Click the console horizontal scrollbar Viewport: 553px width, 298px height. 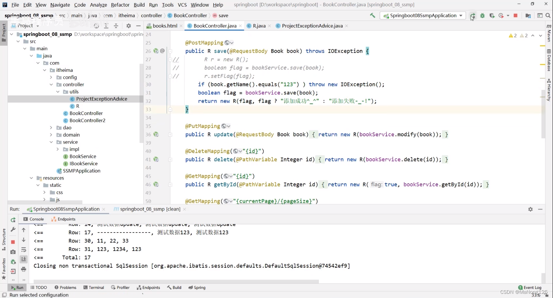[x=176, y=281]
